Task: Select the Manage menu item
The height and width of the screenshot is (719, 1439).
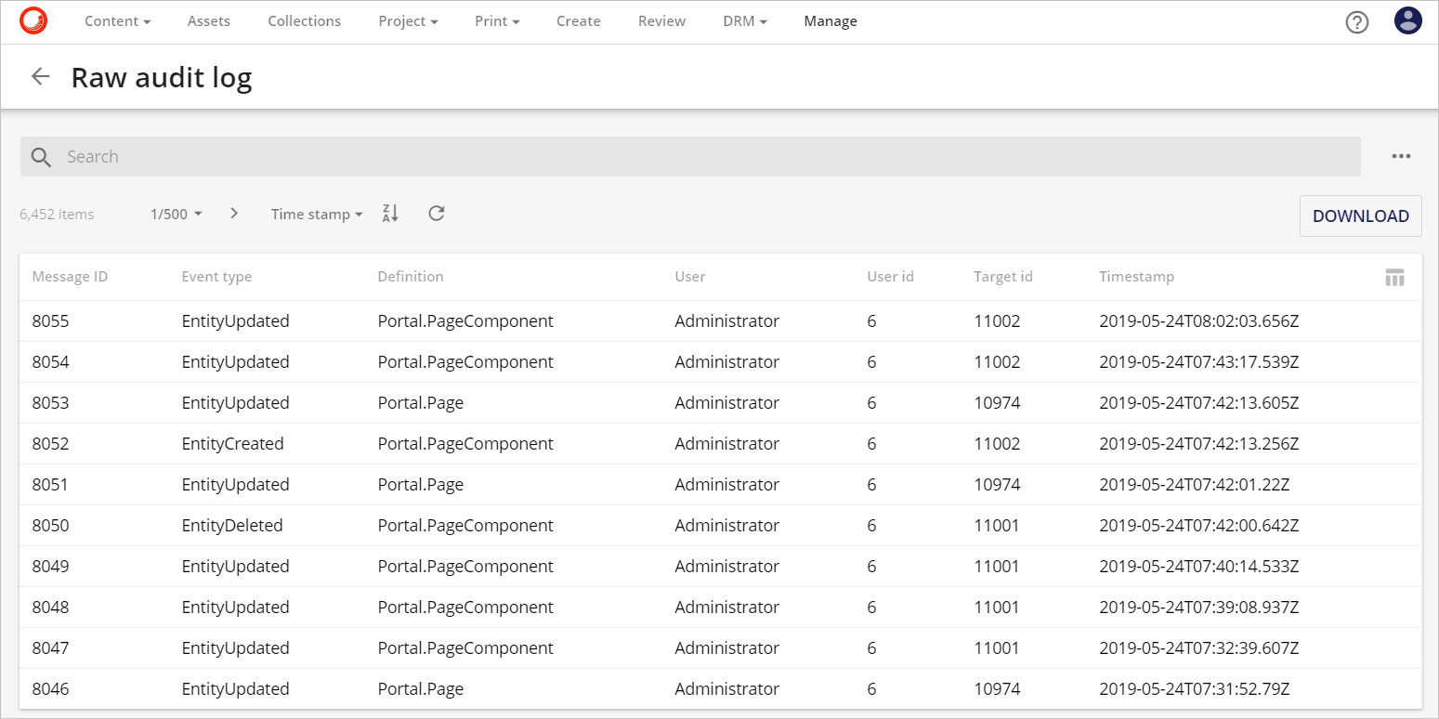Action: coord(830,20)
